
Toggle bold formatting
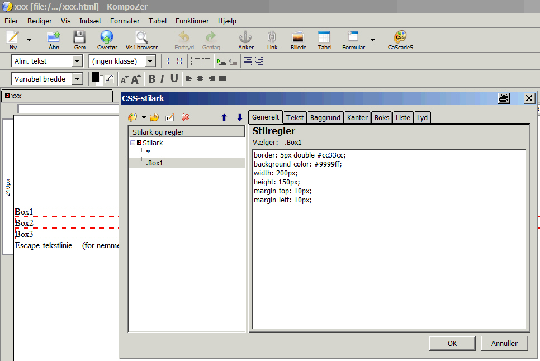(151, 79)
